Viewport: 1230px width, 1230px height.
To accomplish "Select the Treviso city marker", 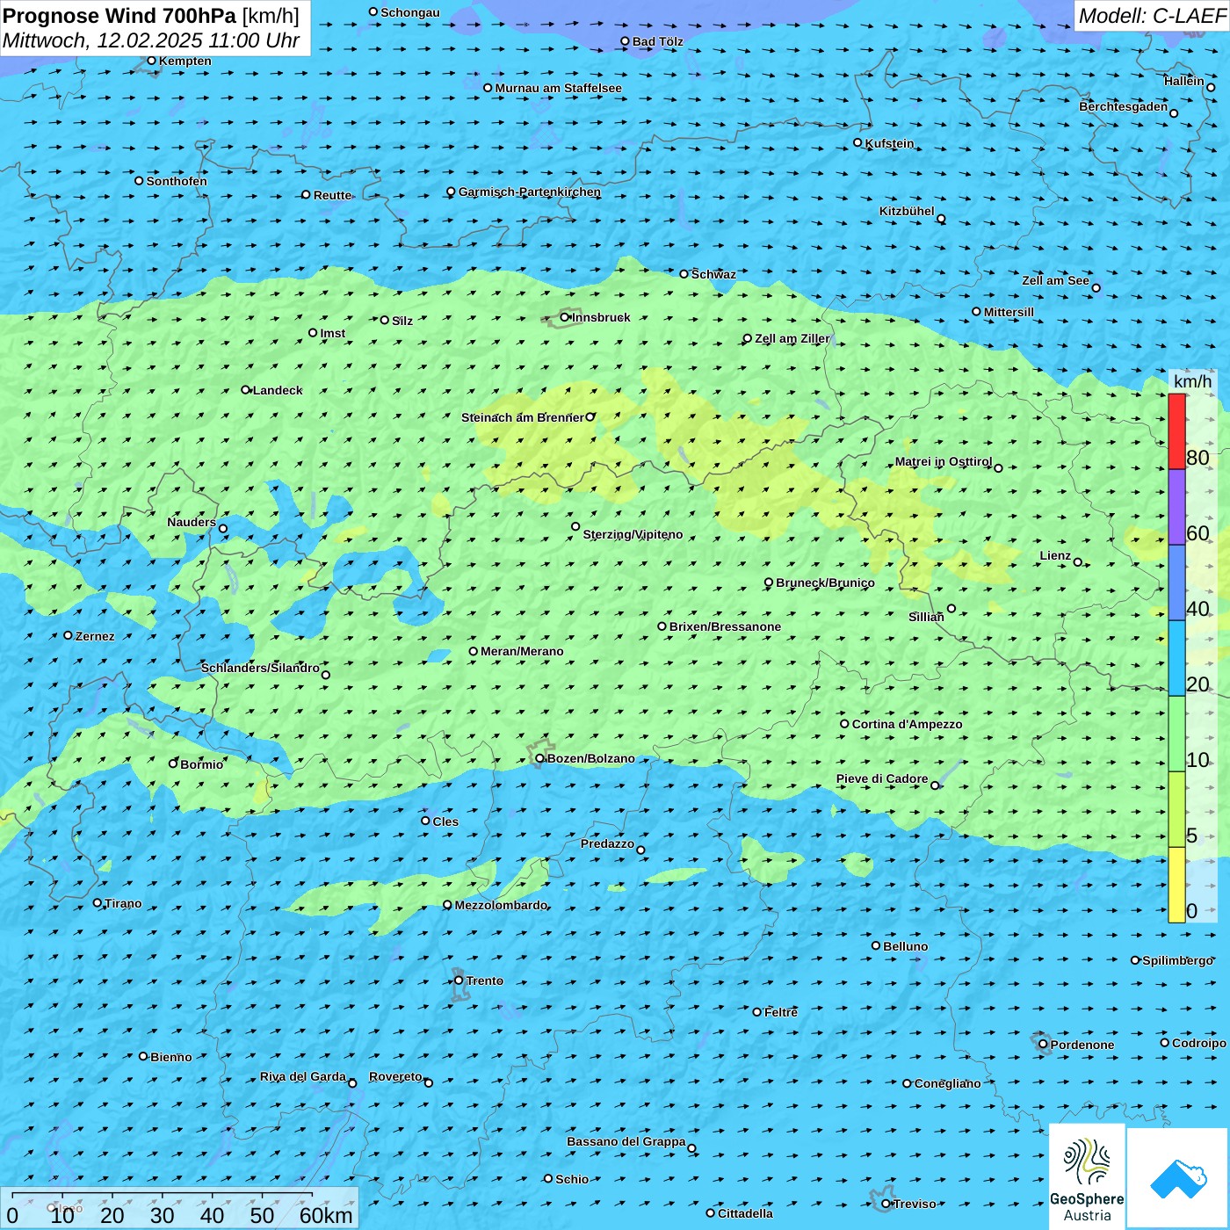I will pyautogui.click(x=886, y=1204).
